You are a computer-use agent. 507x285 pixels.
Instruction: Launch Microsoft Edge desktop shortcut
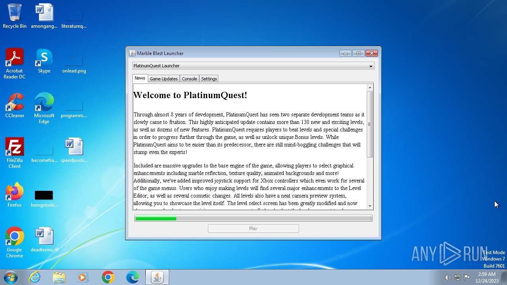click(44, 108)
